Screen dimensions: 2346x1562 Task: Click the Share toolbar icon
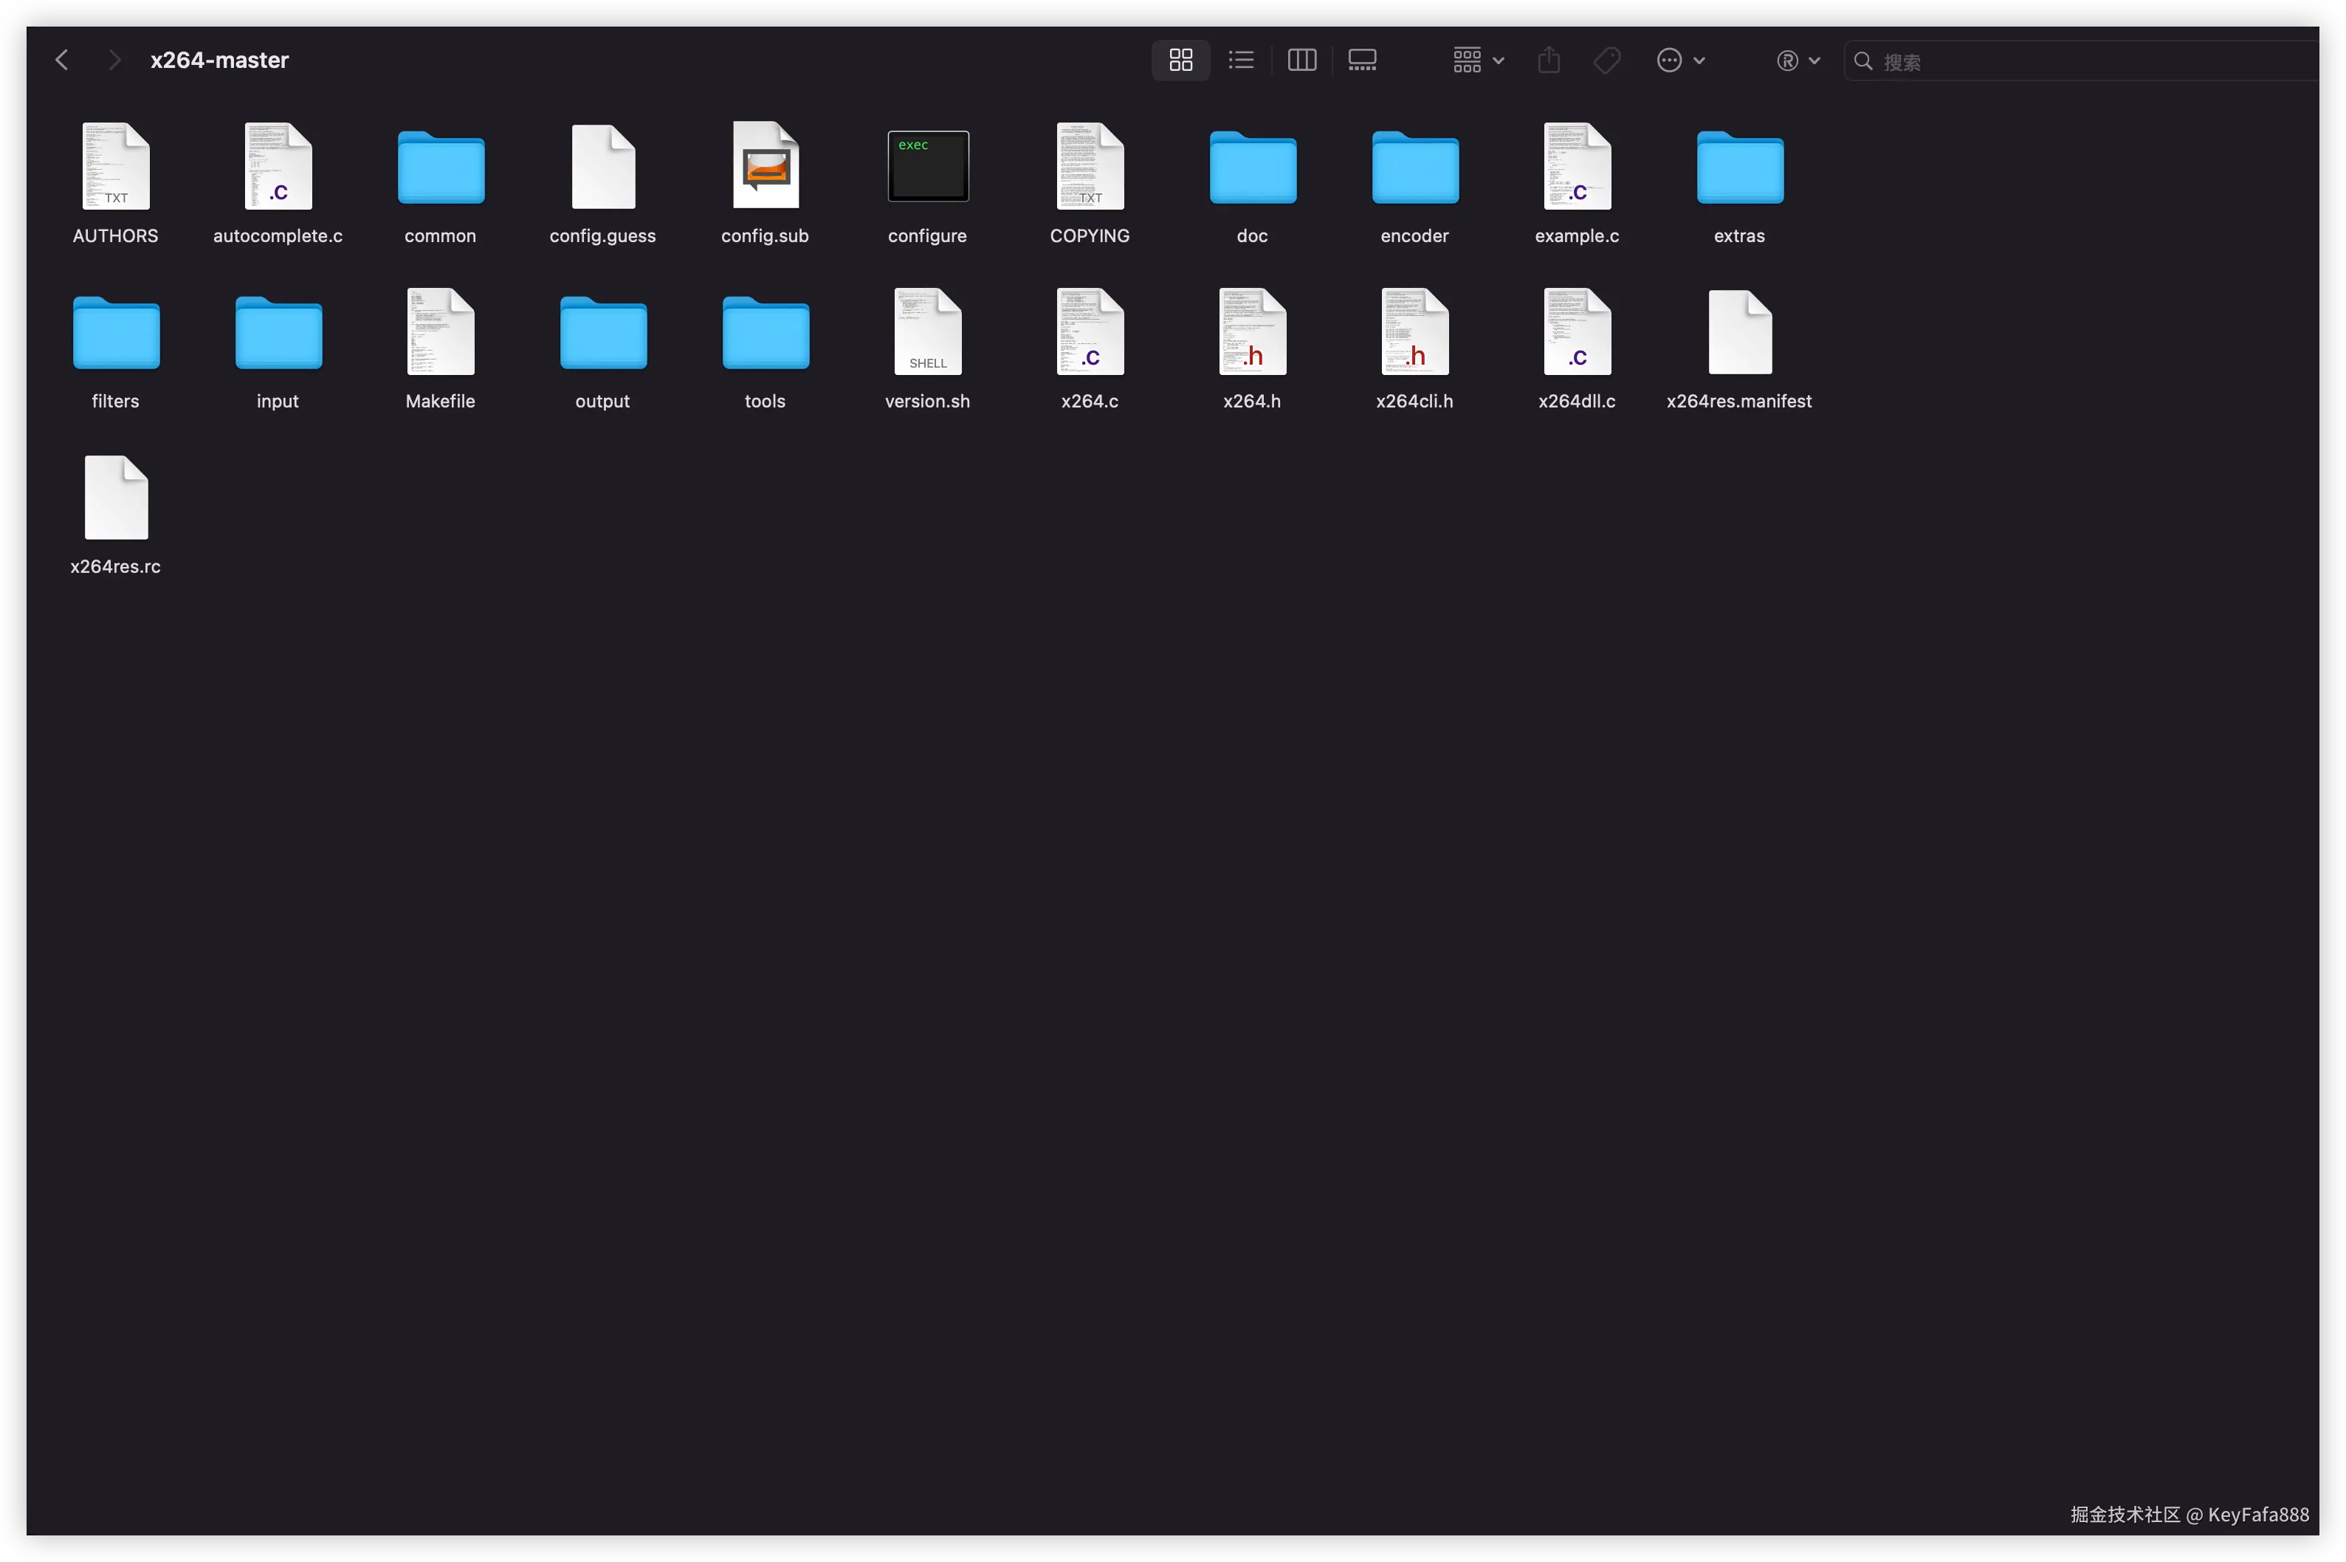(x=1548, y=61)
